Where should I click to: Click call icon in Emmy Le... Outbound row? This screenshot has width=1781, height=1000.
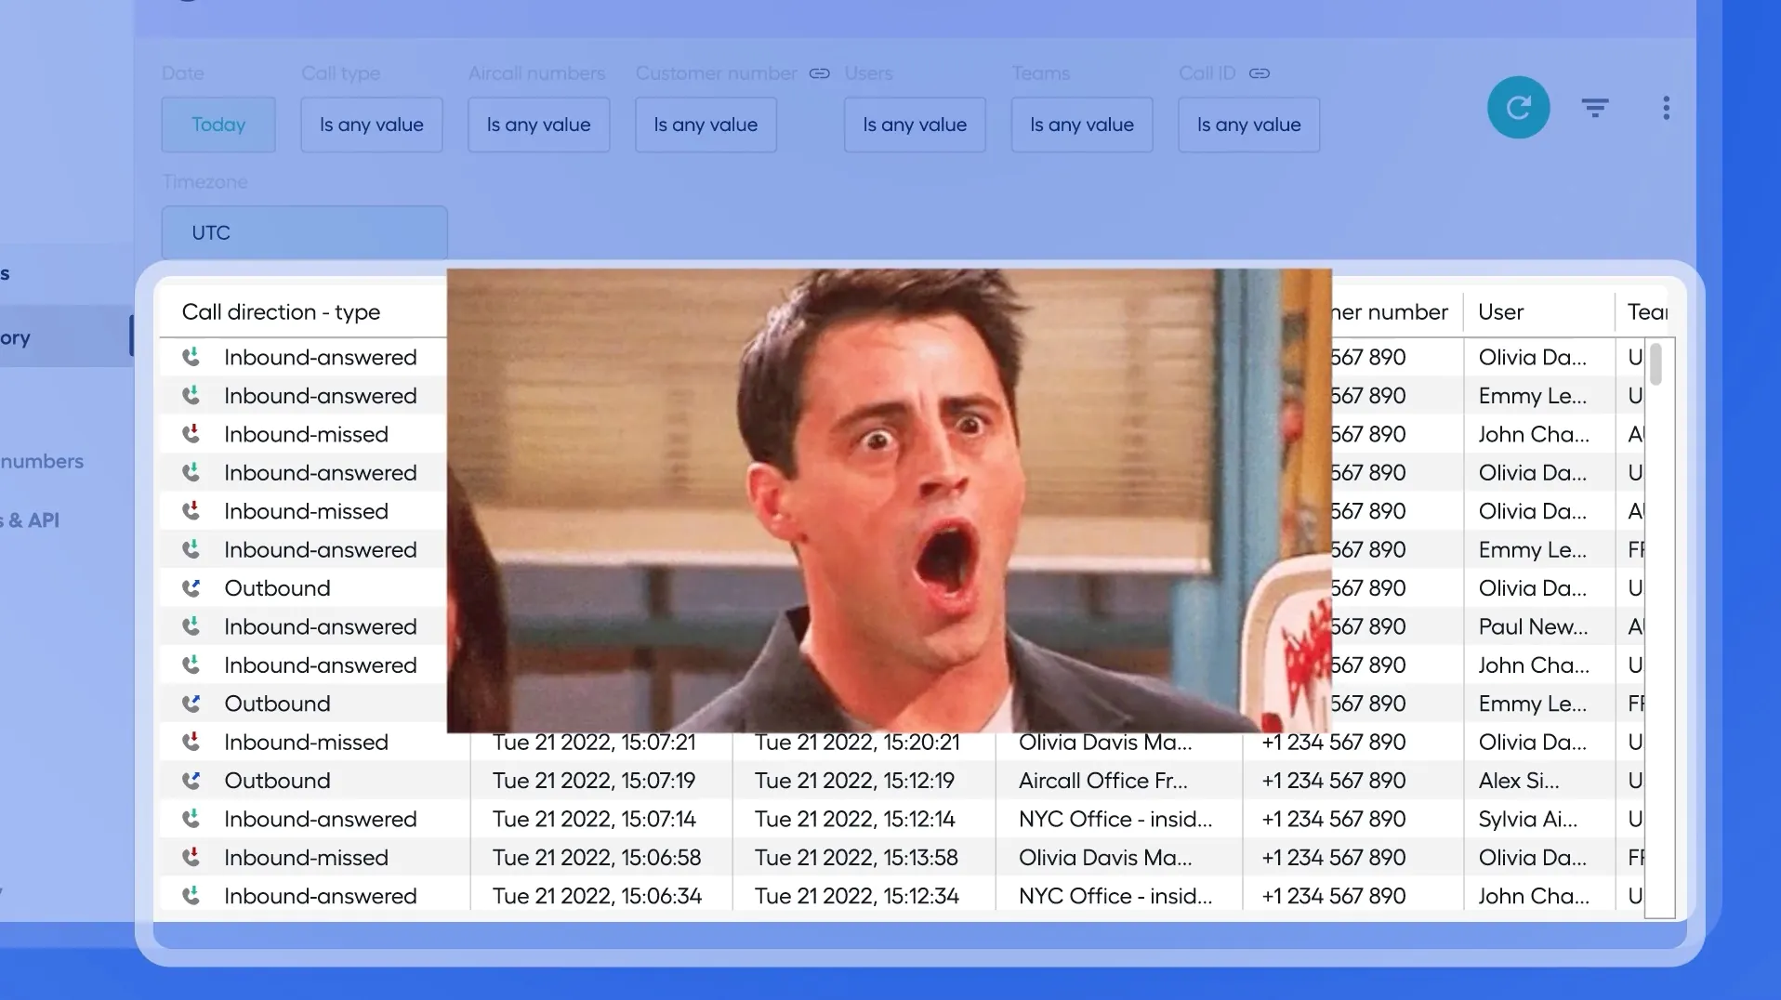point(191,704)
